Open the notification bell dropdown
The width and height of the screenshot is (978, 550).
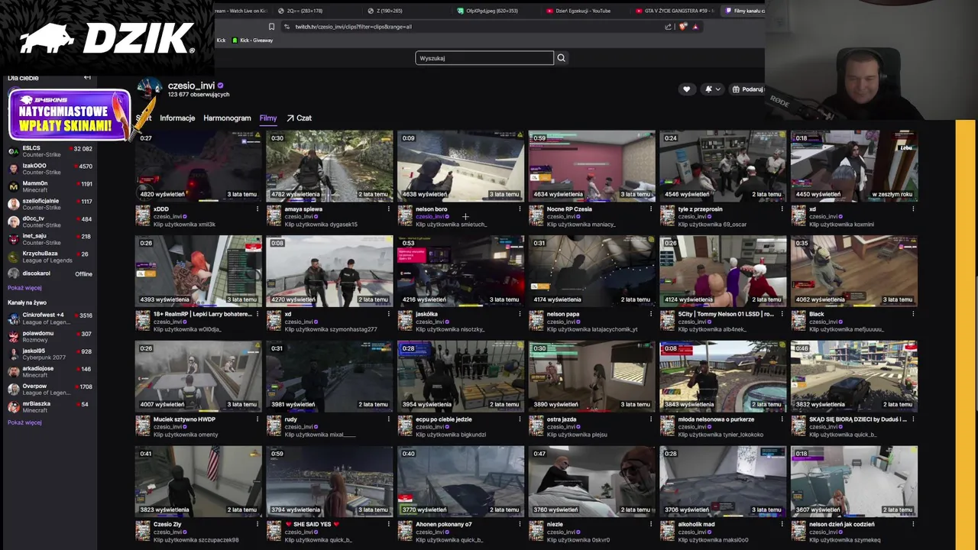coord(712,89)
